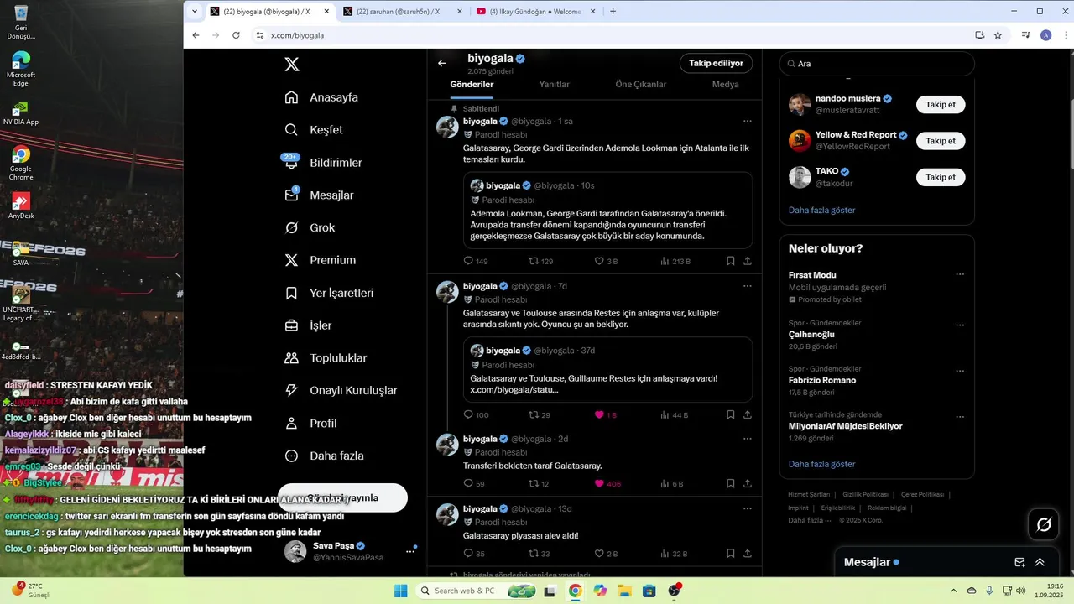Open Topluluklar communities

point(326,358)
